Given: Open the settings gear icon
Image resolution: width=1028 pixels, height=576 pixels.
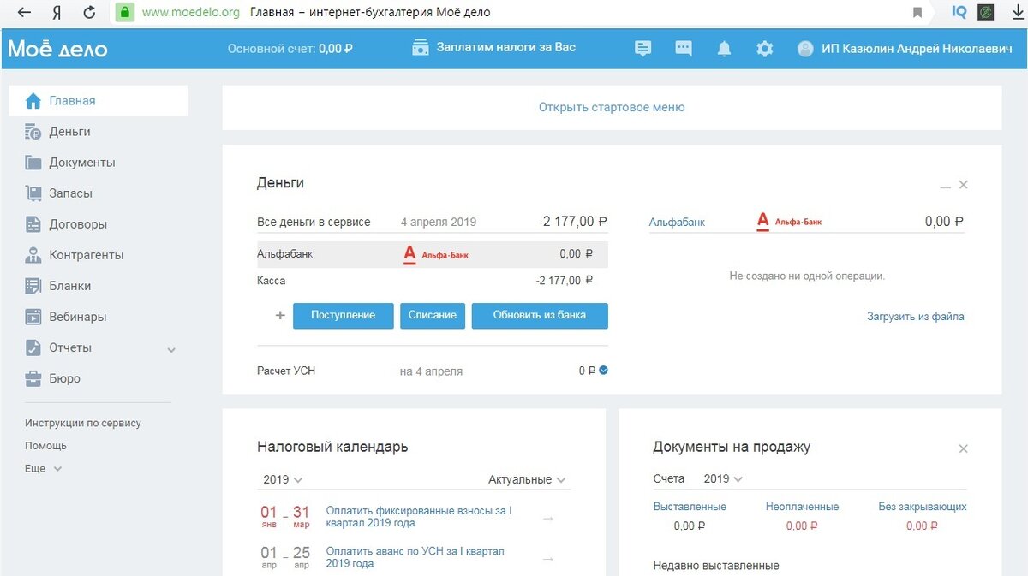Looking at the screenshot, I should pyautogui.click(x=764, y=48).
